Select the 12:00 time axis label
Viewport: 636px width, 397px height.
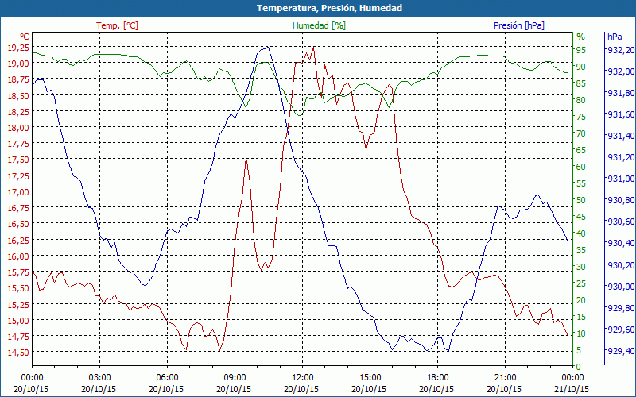click(303, 378)
